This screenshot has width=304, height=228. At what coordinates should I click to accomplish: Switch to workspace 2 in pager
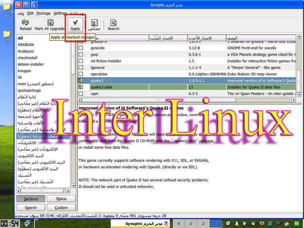click(203, 224)
